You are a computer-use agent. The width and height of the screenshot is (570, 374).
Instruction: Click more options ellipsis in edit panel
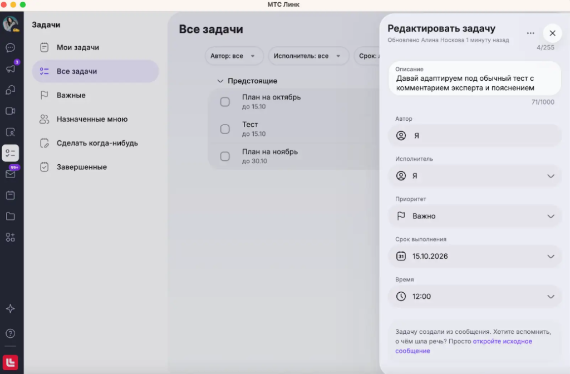click(x=530, y=33)
